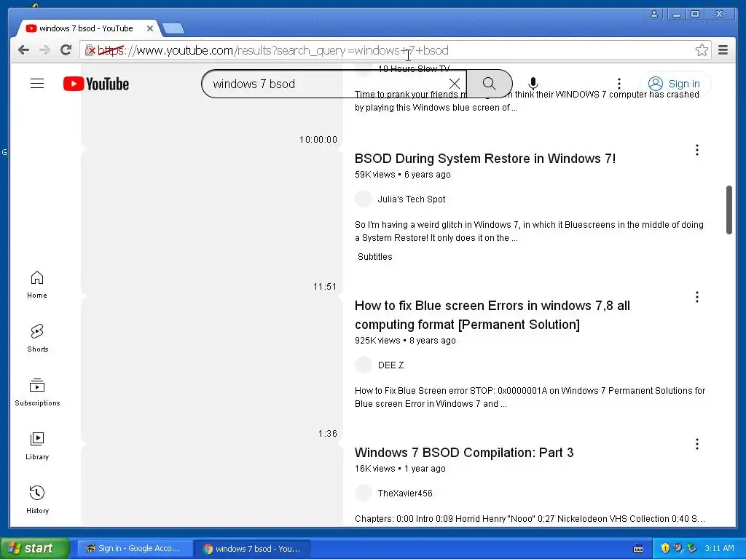Select the windows 7 bsod browser tab
Image resolution: width=746 pixels, height=559 pixels.
pos(86,28)
